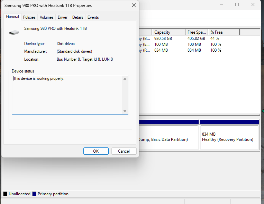Click Cancel in Properties dialog
The image size is (264, 204).
coord(124,151)
